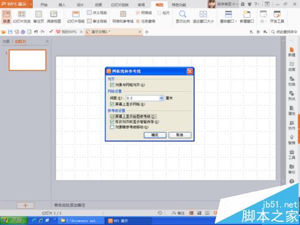Select slide 1 thumbnail in slide panel
Screen dimensions: 300x225
[28, 60]
